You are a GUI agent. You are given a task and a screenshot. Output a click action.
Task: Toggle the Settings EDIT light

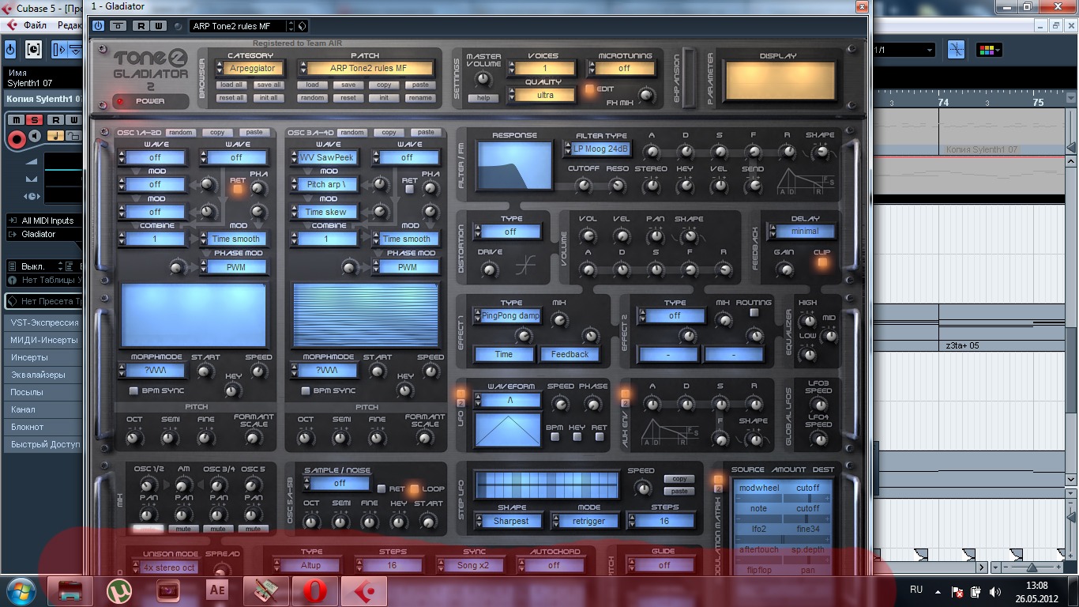590,89
